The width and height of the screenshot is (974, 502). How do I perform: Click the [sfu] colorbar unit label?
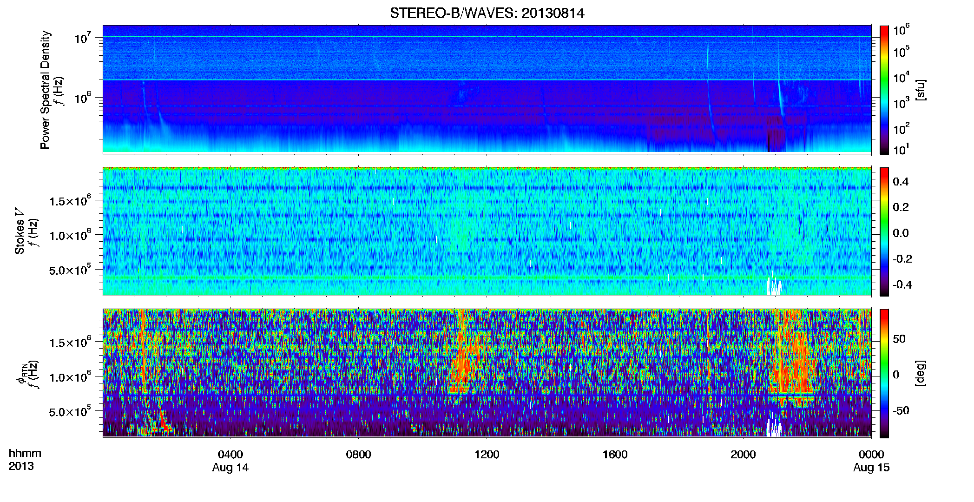[921, 90]
